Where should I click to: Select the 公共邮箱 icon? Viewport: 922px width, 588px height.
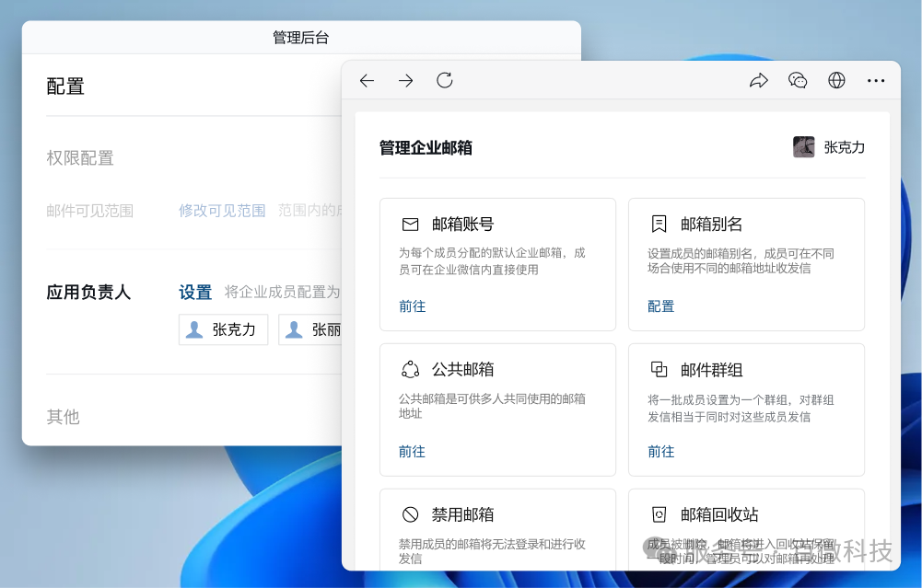click(x=411, y=369)
